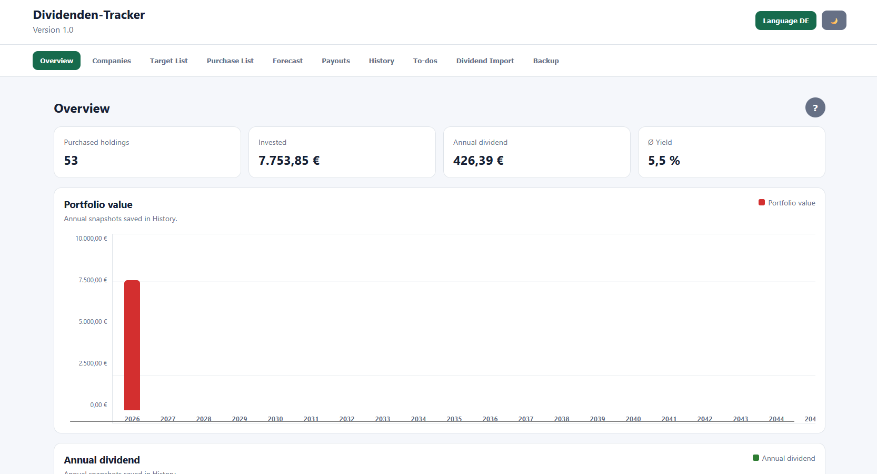
Task: Go to Dividend Import tab
Action: [485, 61]
